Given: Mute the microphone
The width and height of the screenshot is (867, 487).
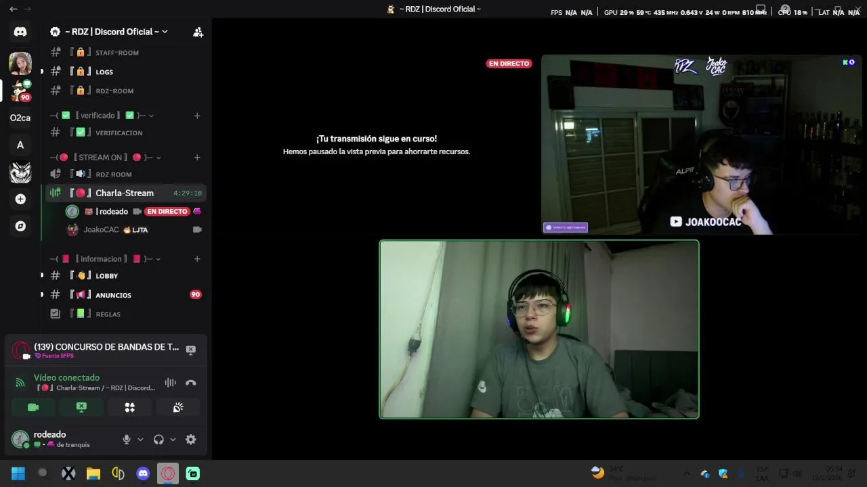Looking at the screenshot, I should 126,440.
